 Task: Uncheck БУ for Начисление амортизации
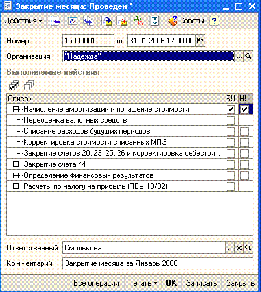pos(230,109)
